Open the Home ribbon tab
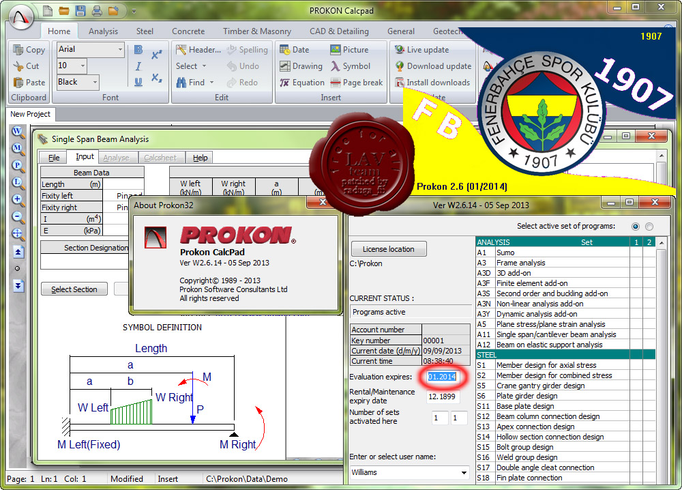This screenshot has width=682, height=490. (x=59, y=31)
